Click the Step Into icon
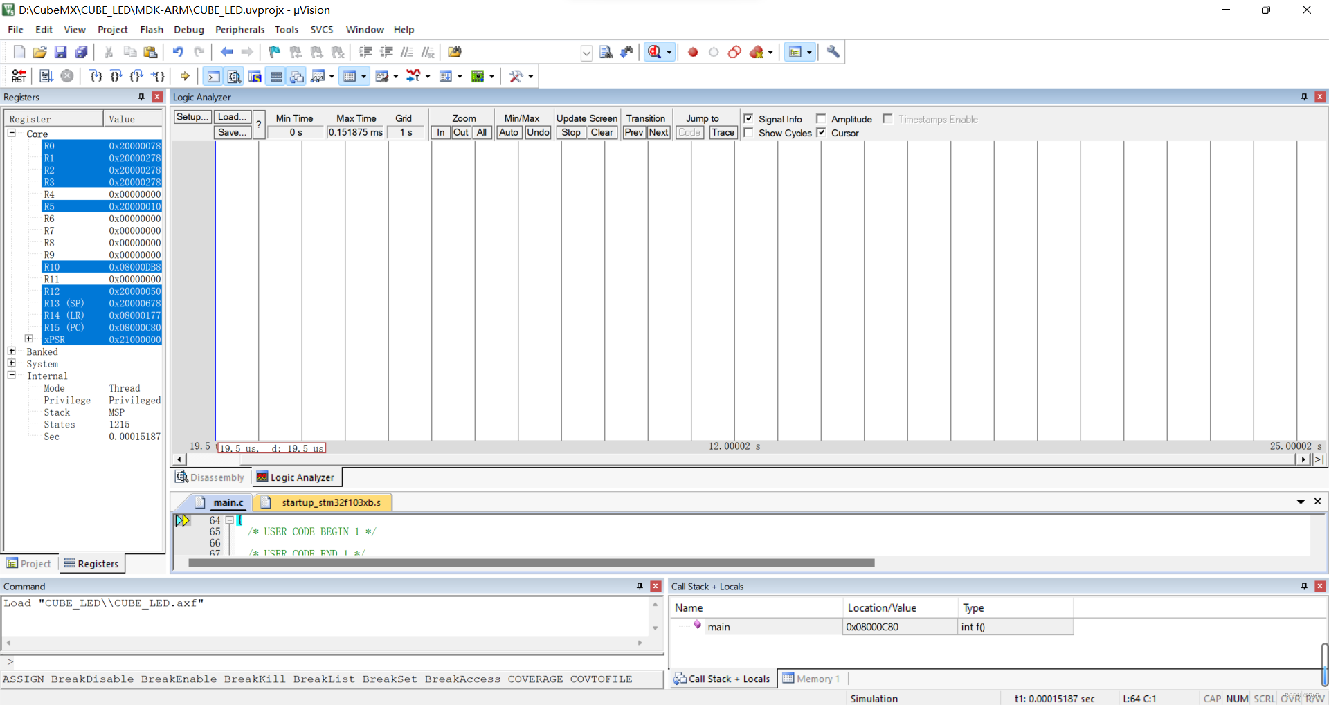This screenshot has width=1329, height=705. pyautogui.click(x=96, y=76)
